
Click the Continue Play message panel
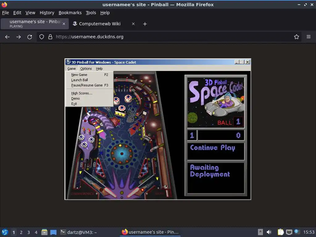tap(216, 151)
